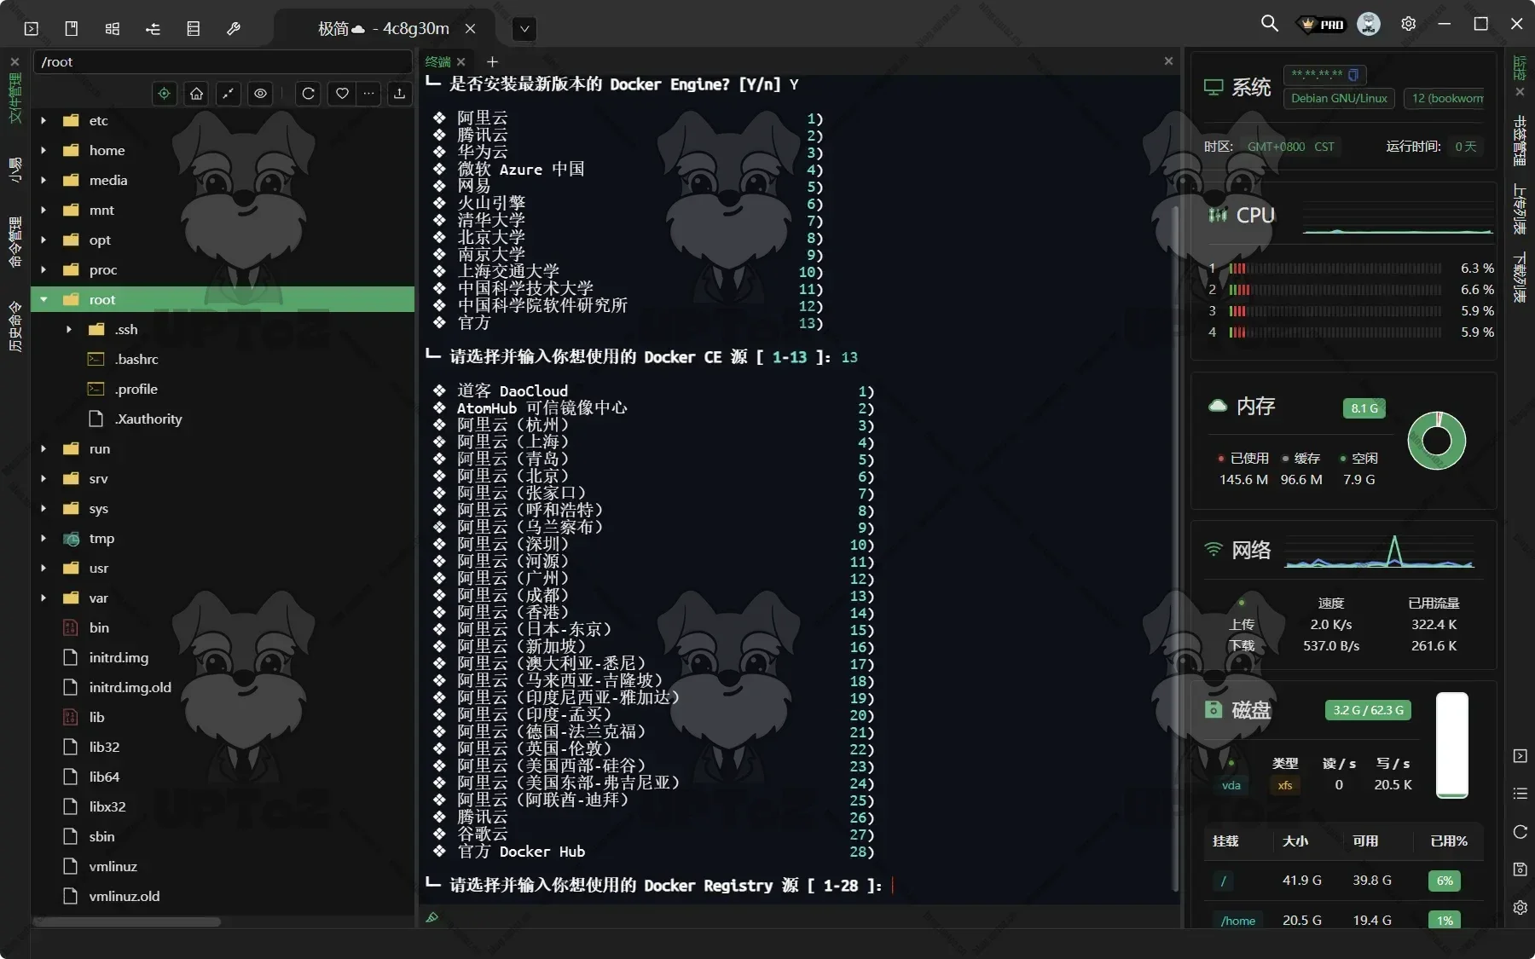The height and width of the screenshot is (959, 1535).
Task: Open the grid layout icon in top toolbar
Action: (113, 28)
